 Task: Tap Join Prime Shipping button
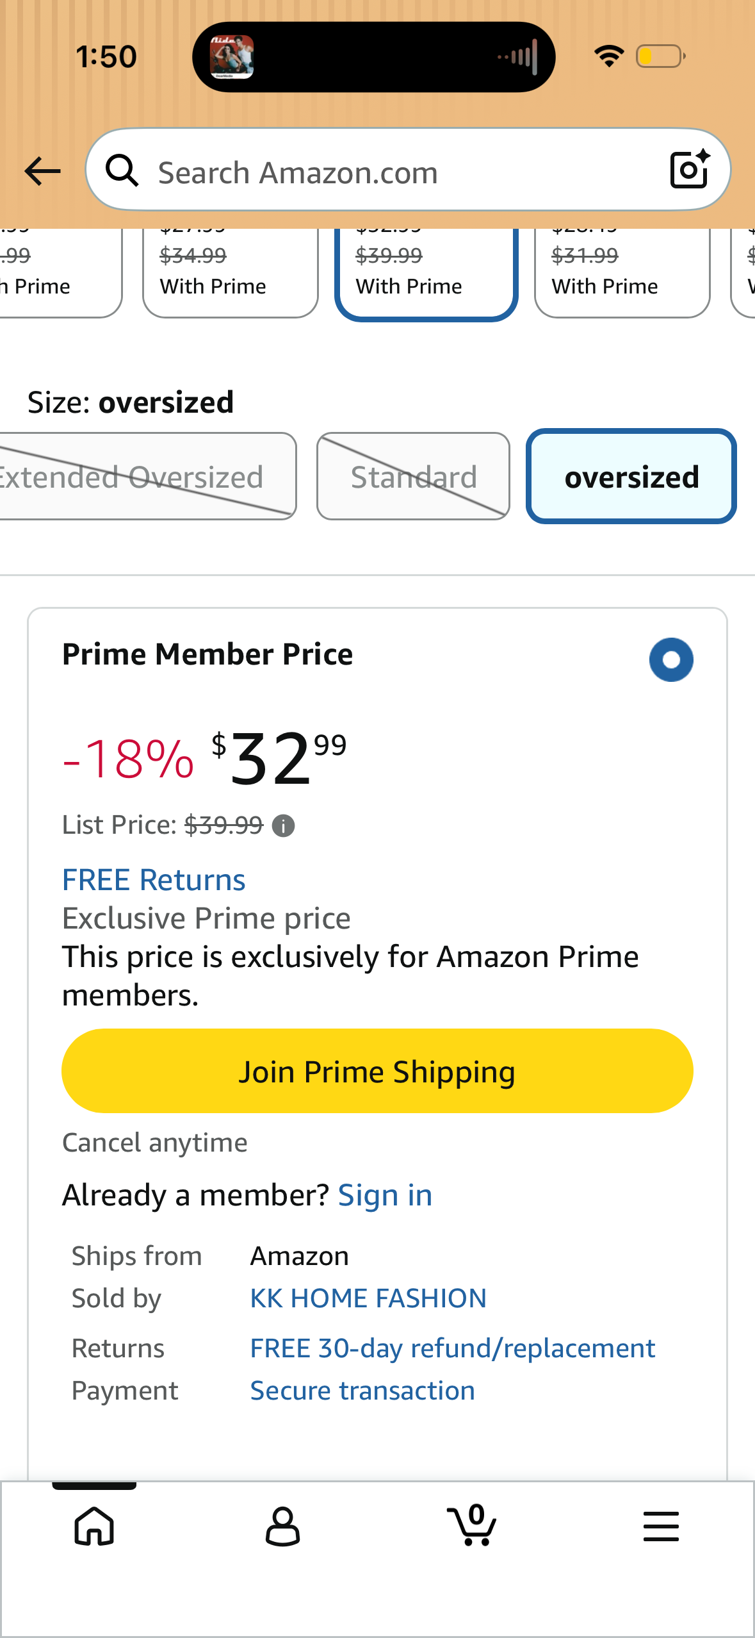(377, 1071)
